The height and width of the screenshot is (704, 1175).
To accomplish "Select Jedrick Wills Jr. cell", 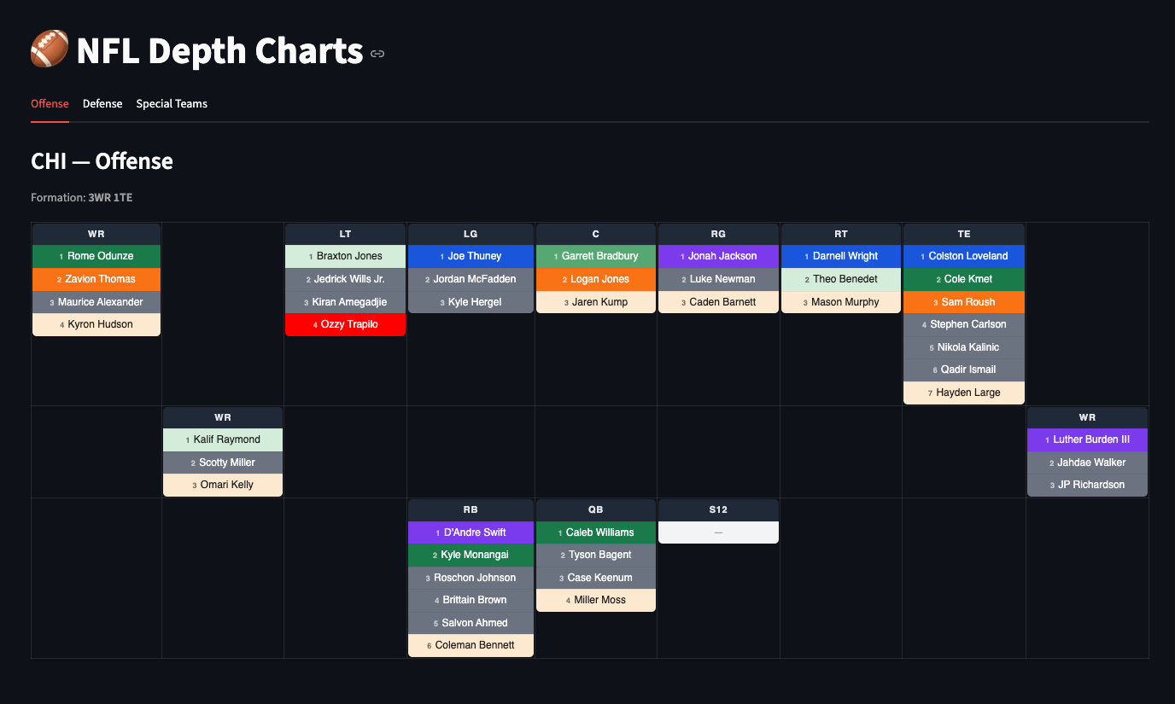I will pyautogui.click(x=345, y=279).
